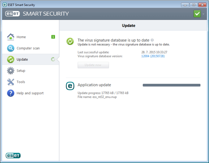Click the green virus database update status icon
209x163 pixels.
(70, 41)
